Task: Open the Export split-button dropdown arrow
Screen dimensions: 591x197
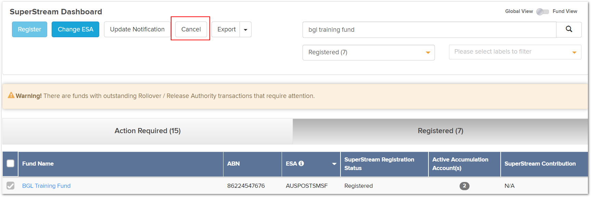Action: click(x=245, y=29)
